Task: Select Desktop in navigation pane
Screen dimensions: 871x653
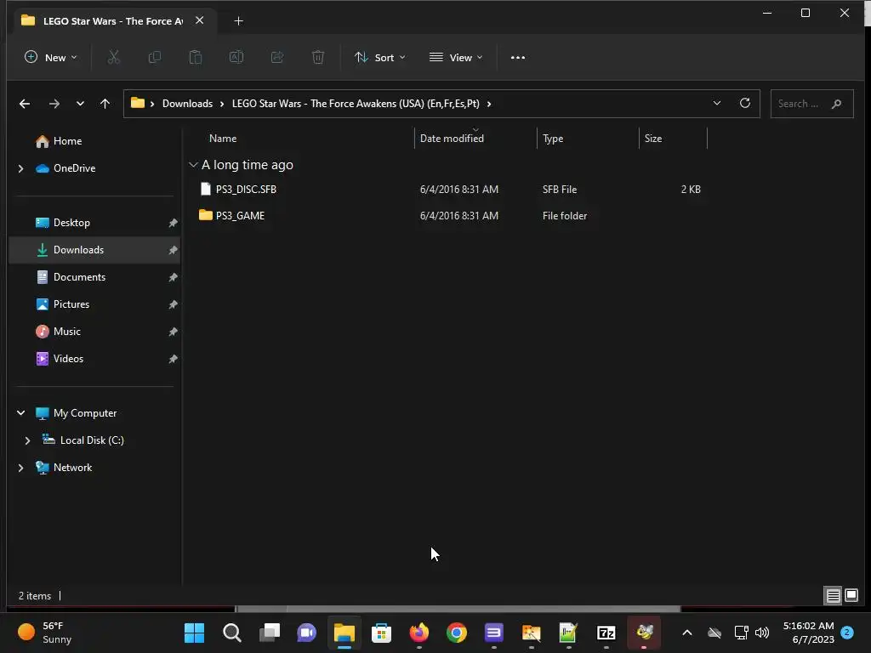Action: click(x=94, y=223)
